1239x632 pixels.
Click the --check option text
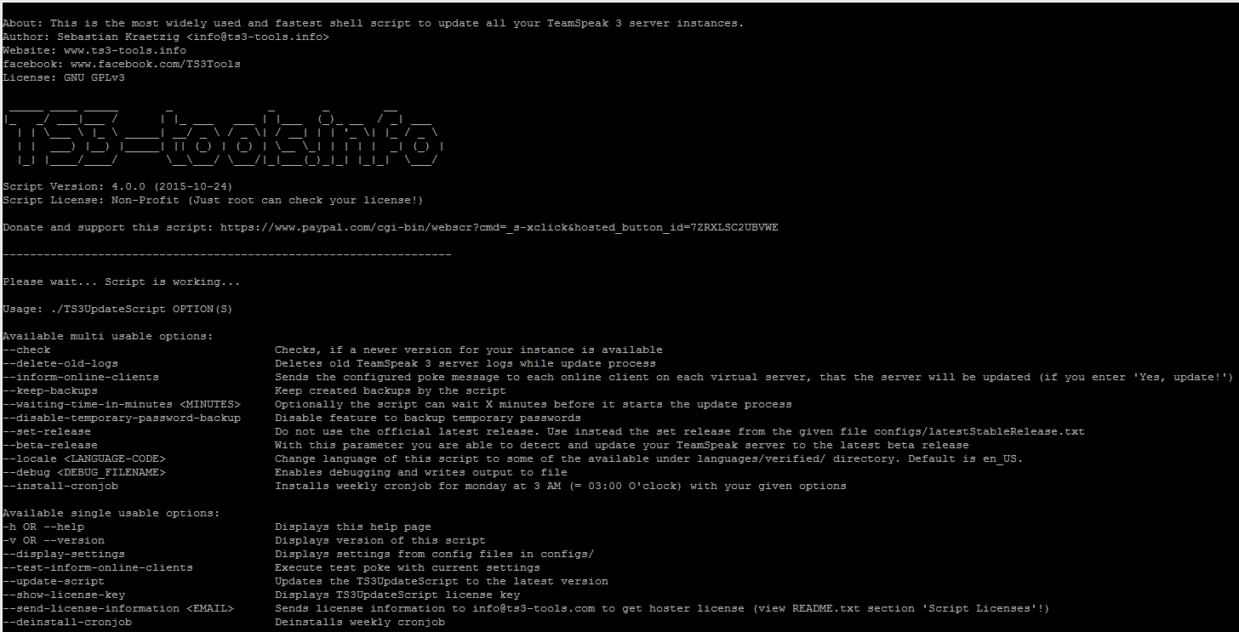(27, 350)
